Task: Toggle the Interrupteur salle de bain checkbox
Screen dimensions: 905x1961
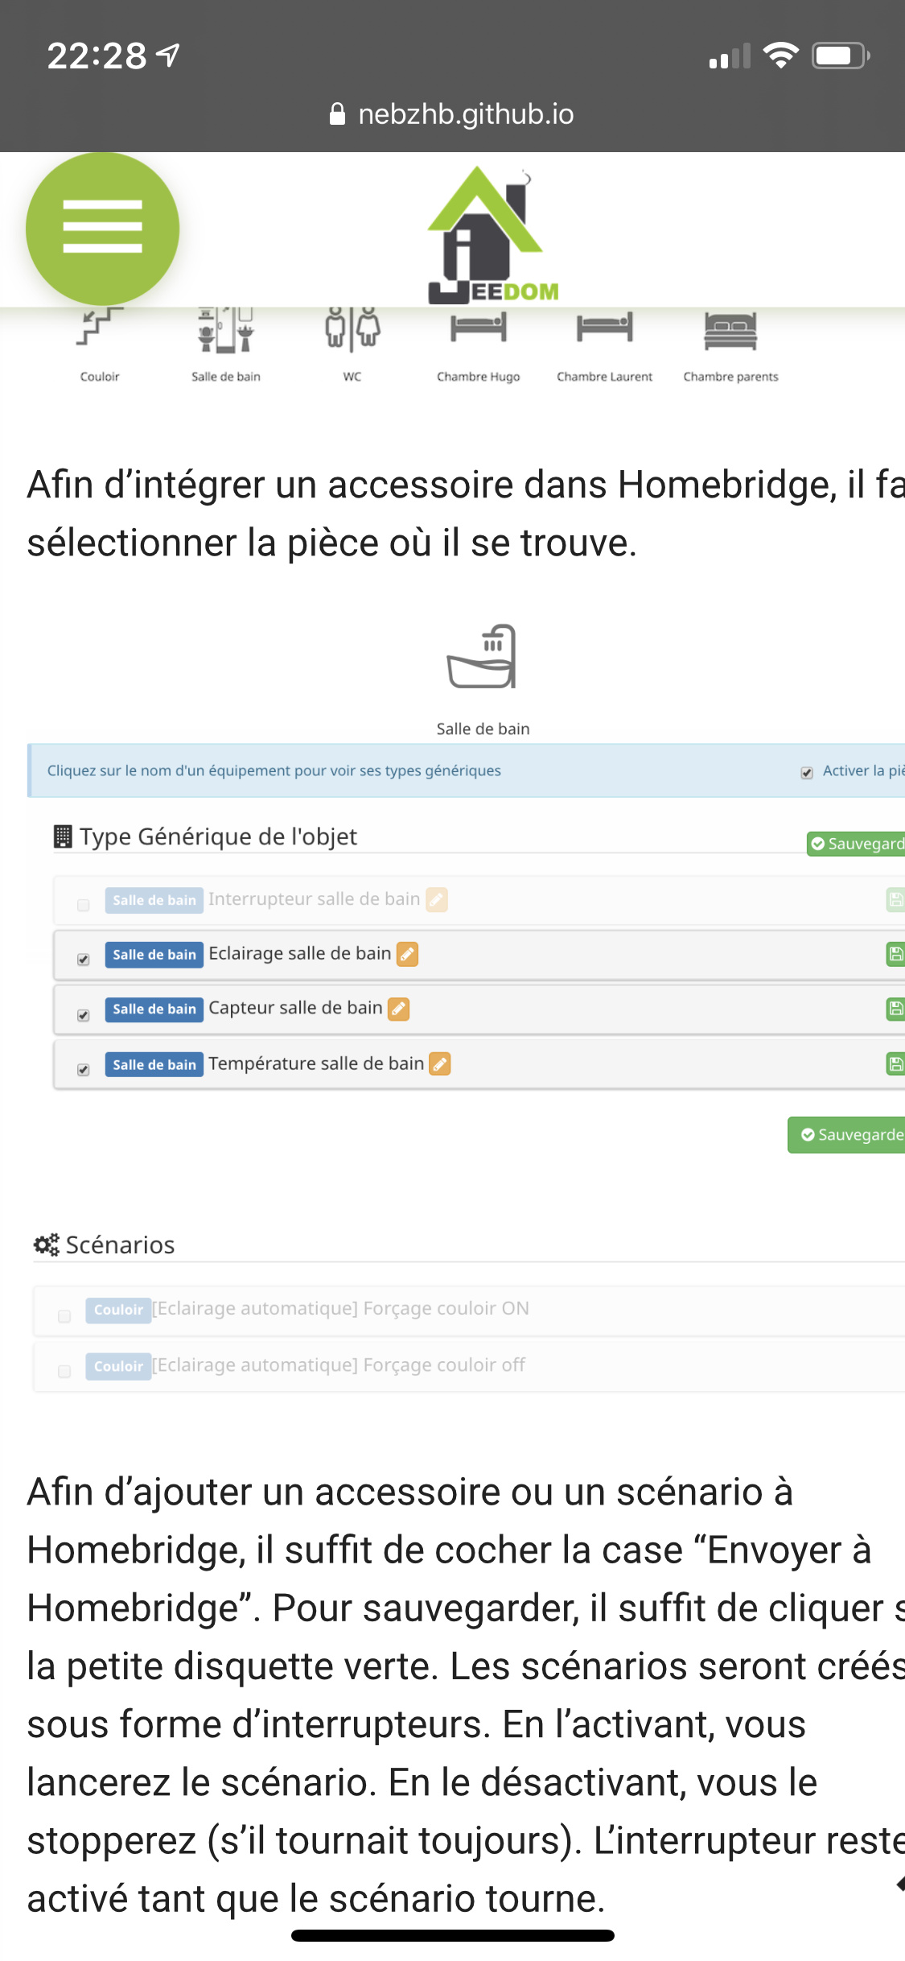Action: click(x=84, y=905)
